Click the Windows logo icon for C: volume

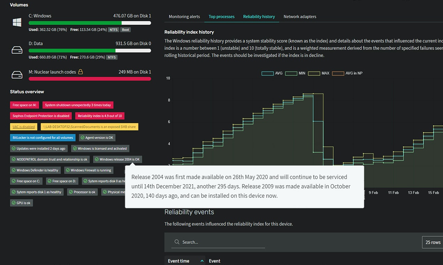17,23
